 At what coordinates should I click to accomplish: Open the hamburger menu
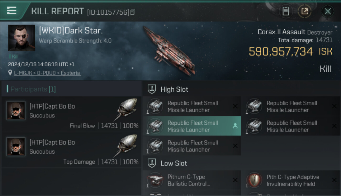point(12,10)
